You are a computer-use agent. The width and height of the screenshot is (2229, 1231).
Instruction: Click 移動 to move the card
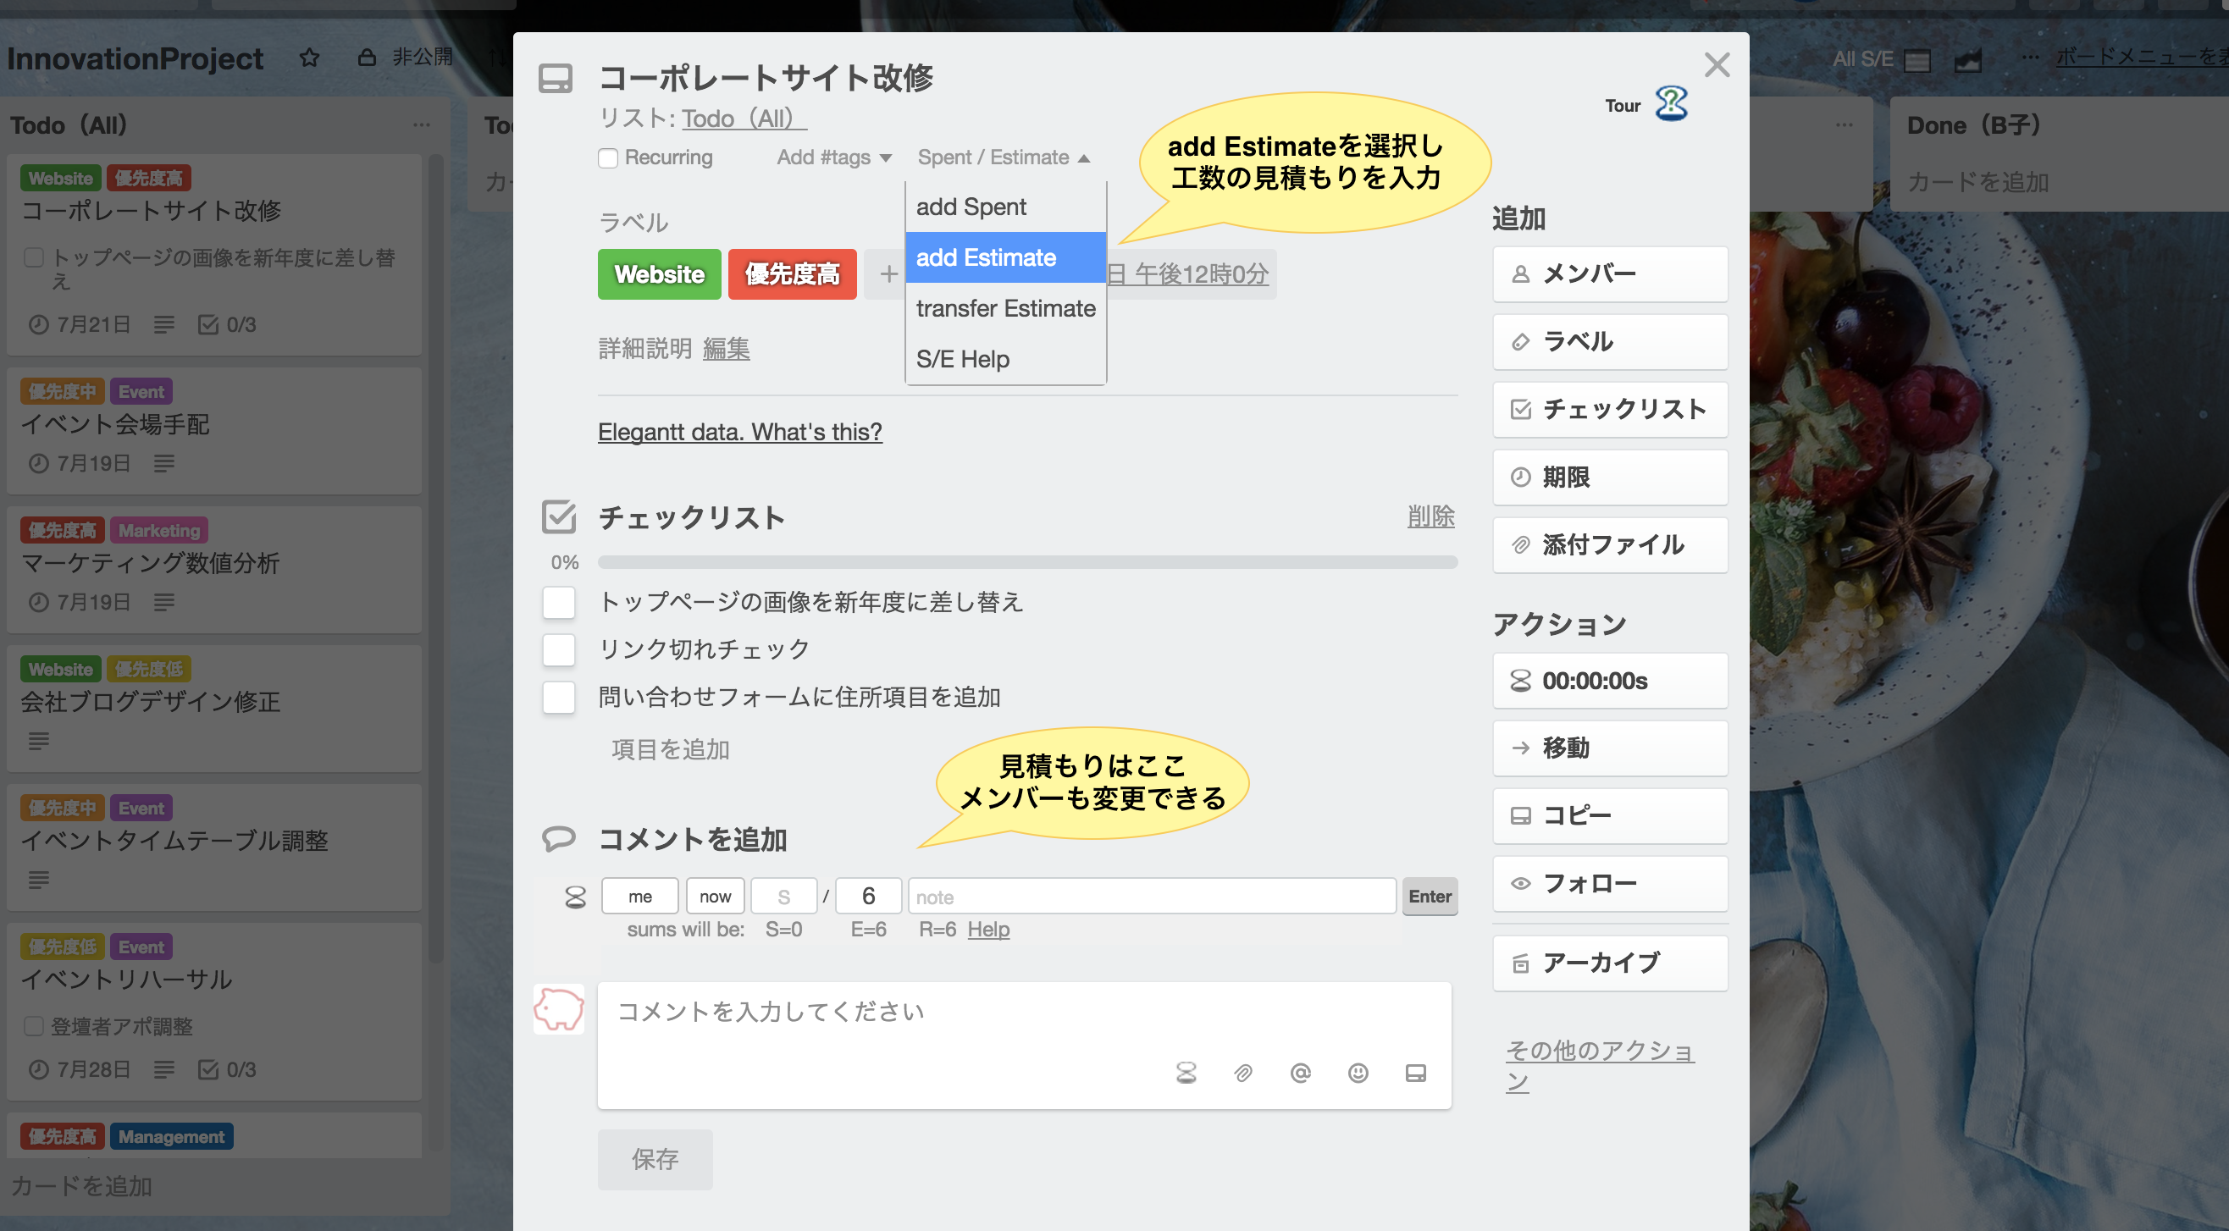(x=1610, y=748)
